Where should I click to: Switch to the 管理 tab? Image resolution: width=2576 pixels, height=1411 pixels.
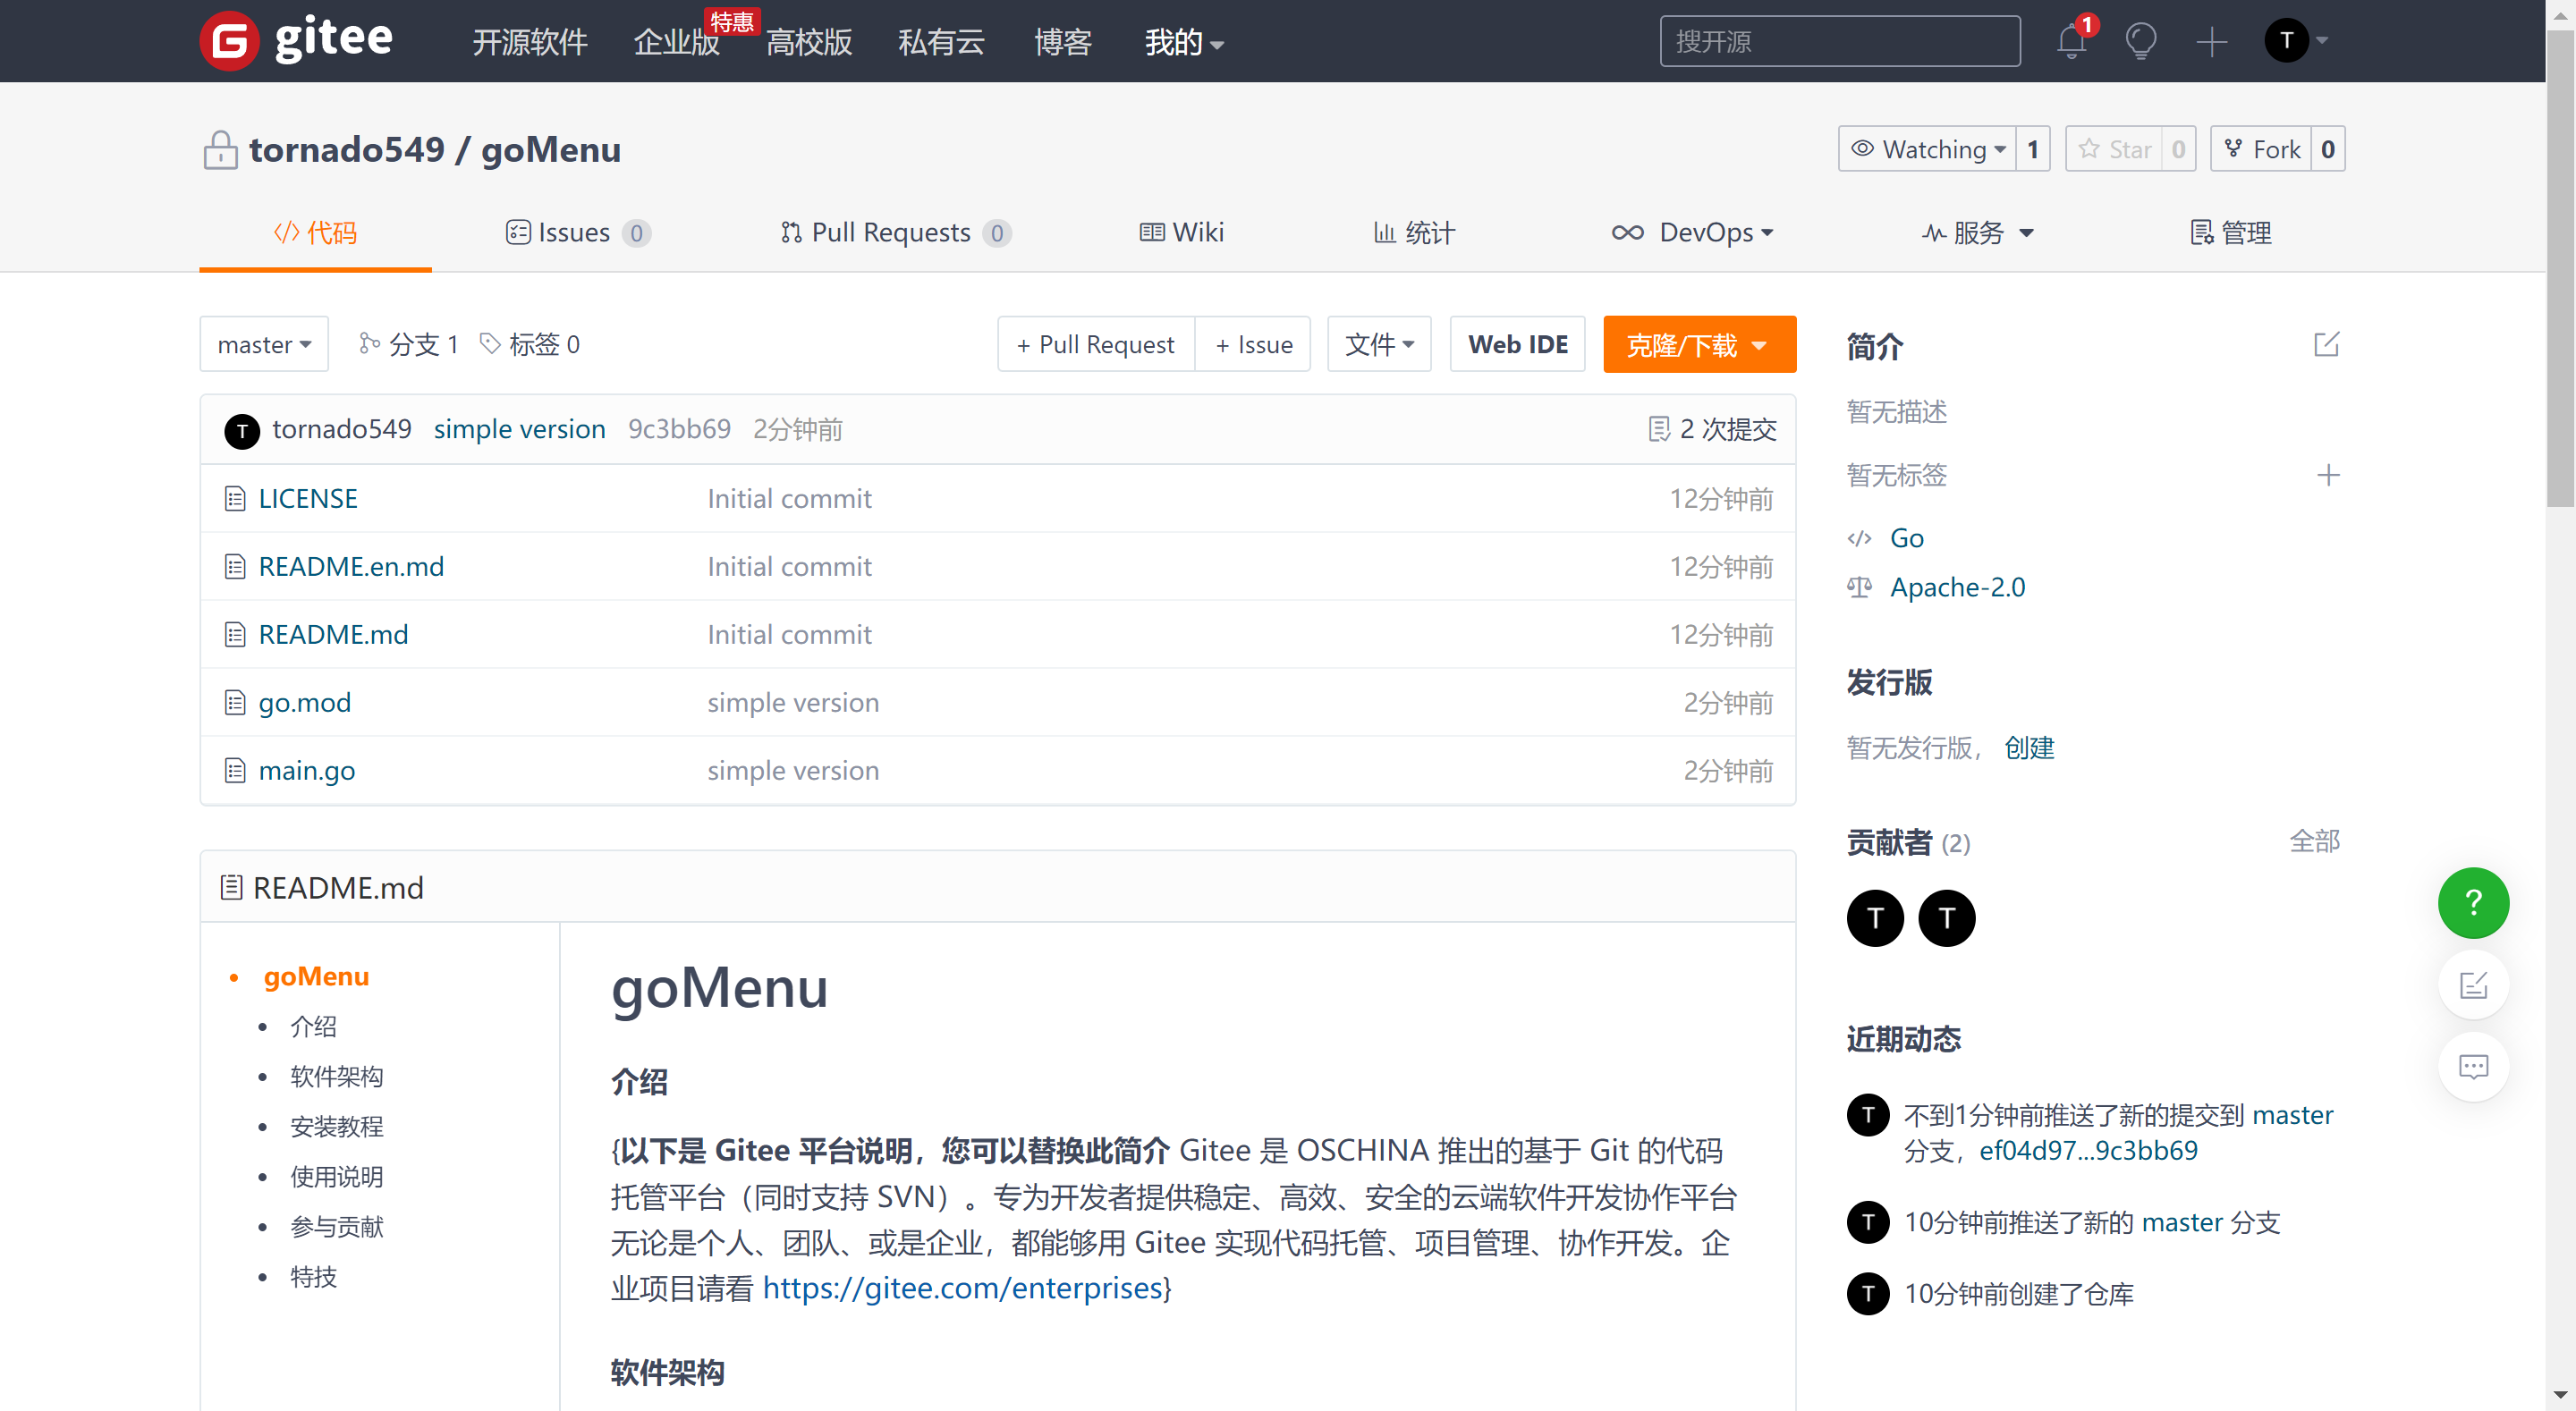[2230, 233]
